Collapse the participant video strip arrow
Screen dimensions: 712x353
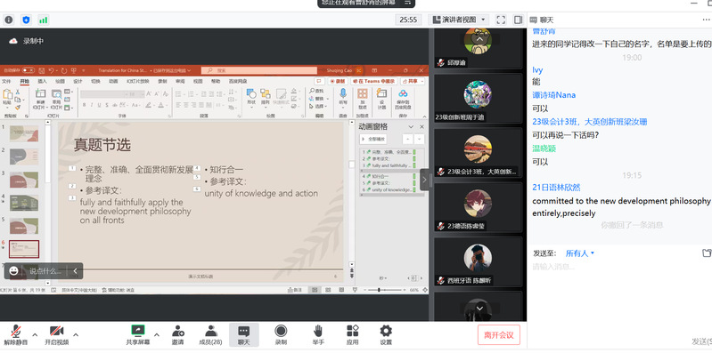coord(424,180)
